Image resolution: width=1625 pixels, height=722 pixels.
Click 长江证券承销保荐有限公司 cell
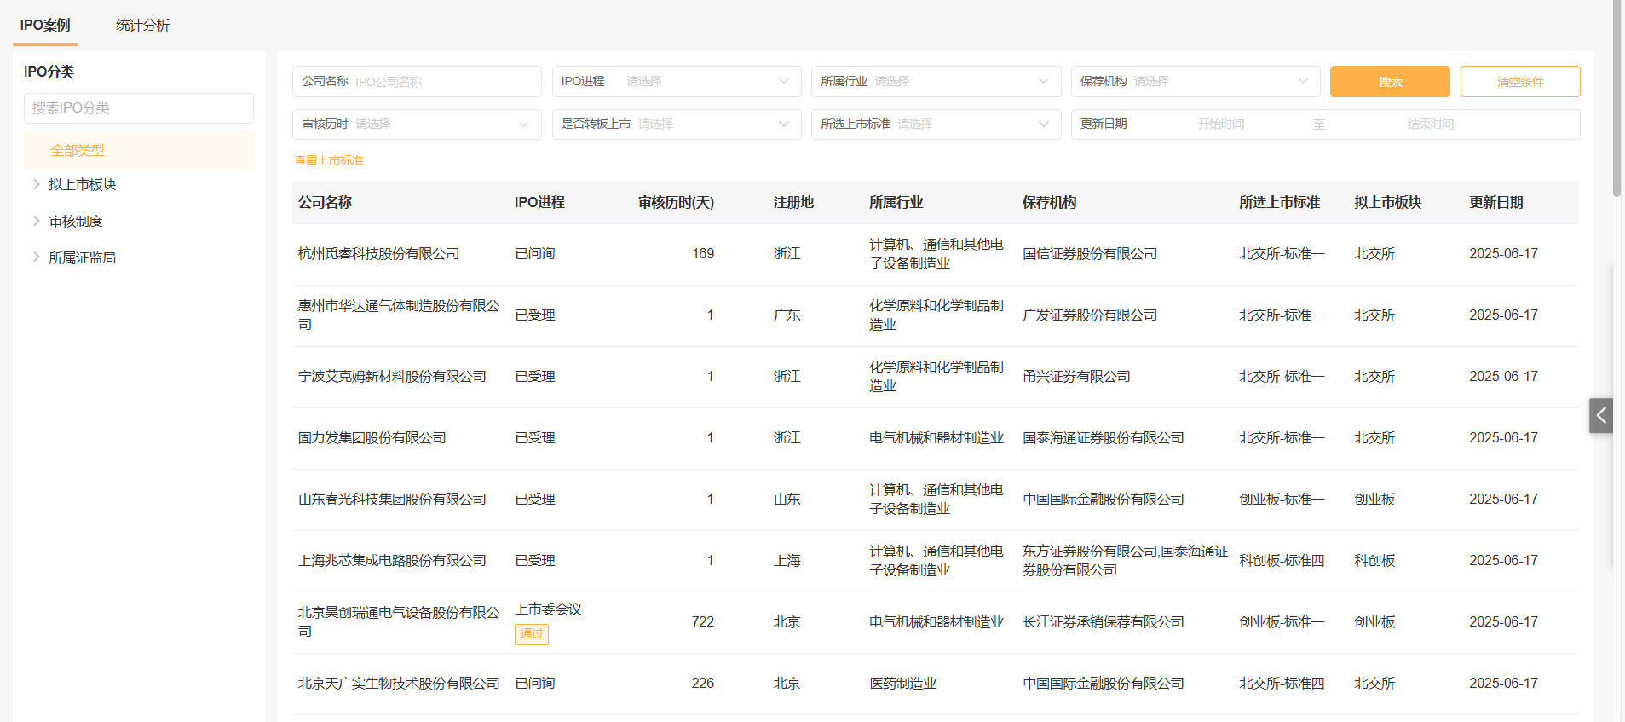1104,622
